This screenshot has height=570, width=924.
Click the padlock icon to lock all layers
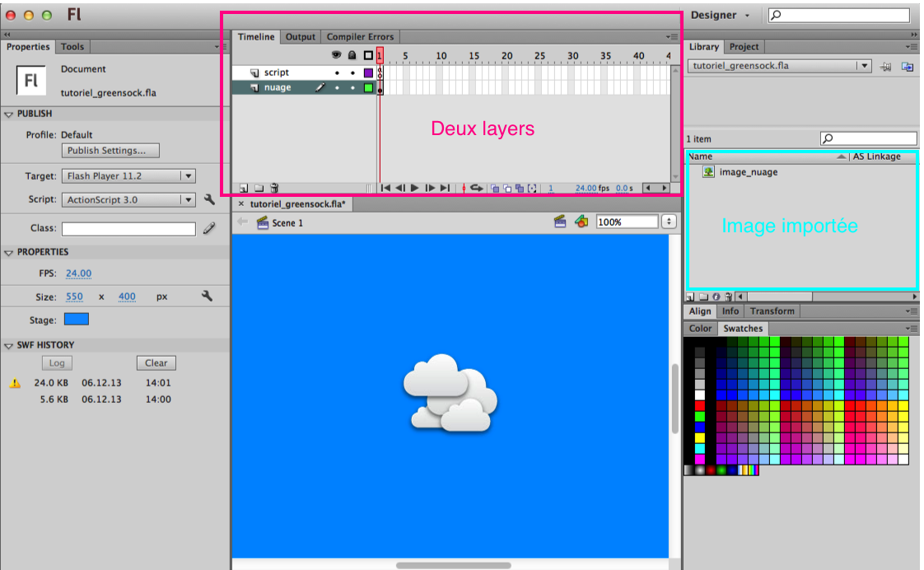pyautogui.click(x=352, y=55)
